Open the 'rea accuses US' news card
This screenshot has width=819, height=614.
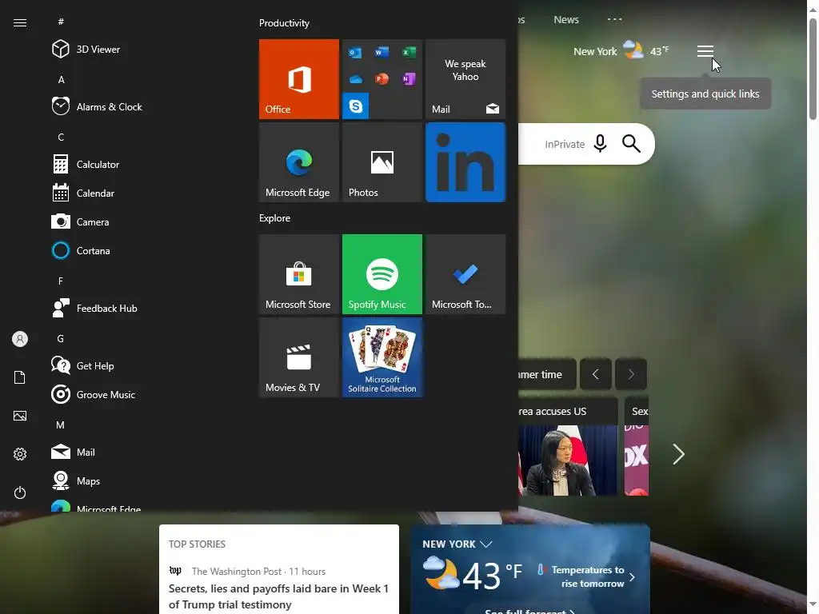pos(568,446)
